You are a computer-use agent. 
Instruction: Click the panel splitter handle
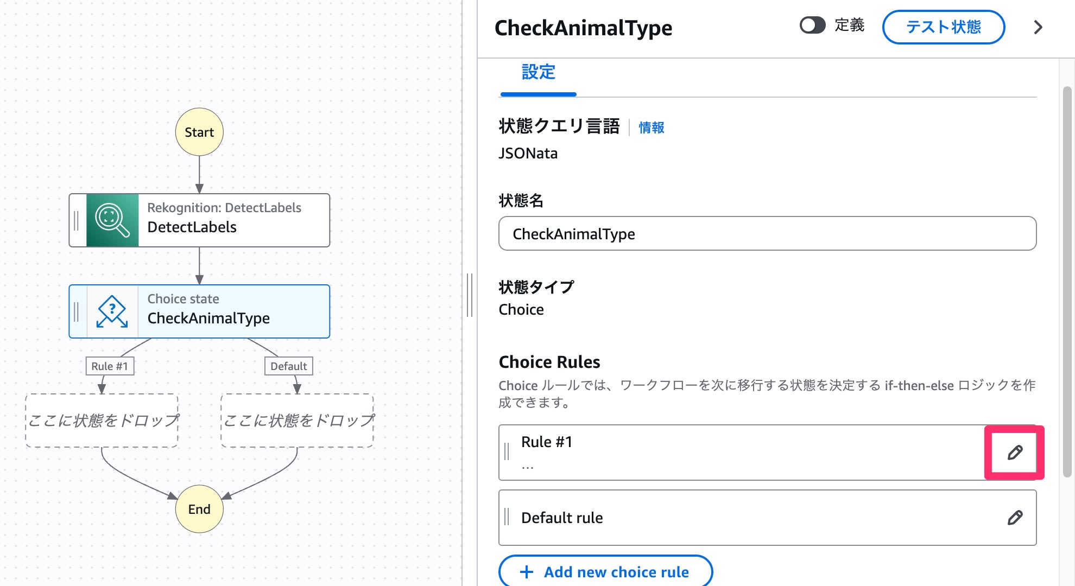tap(470, 295)
